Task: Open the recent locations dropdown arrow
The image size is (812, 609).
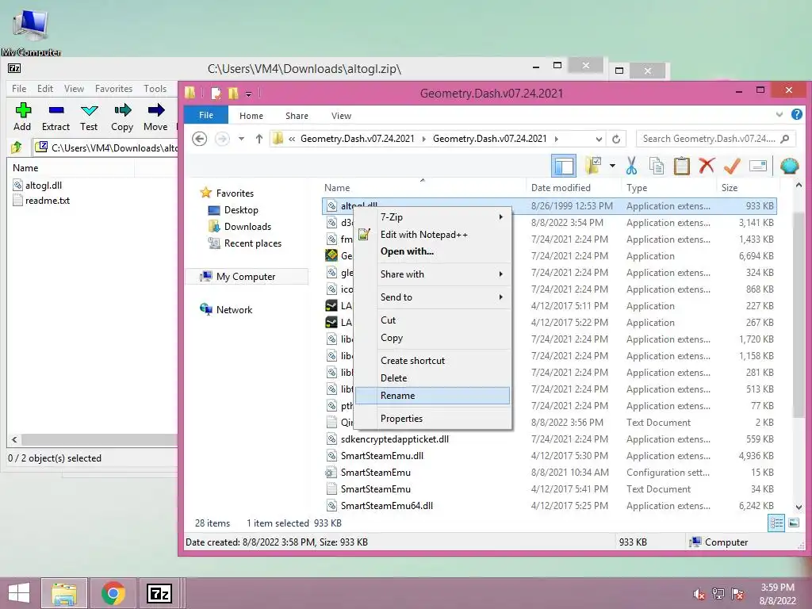Action: 241,139
